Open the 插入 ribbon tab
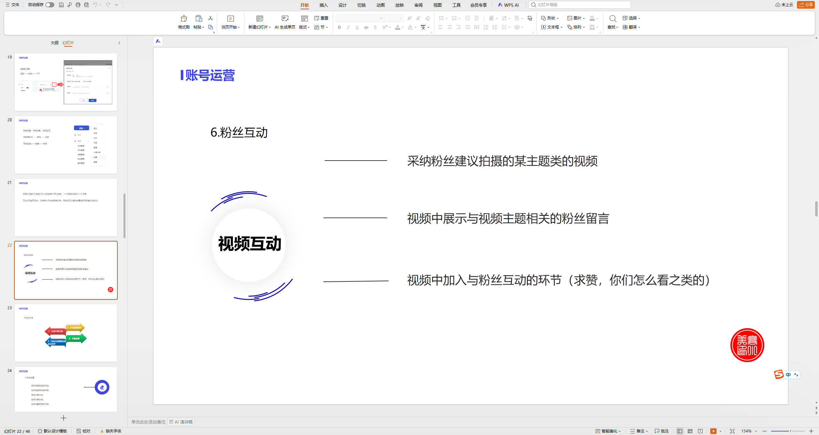Screen dimensions: 819x435 [323, 5]
